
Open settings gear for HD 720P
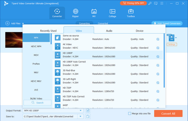tap(158, 92)
